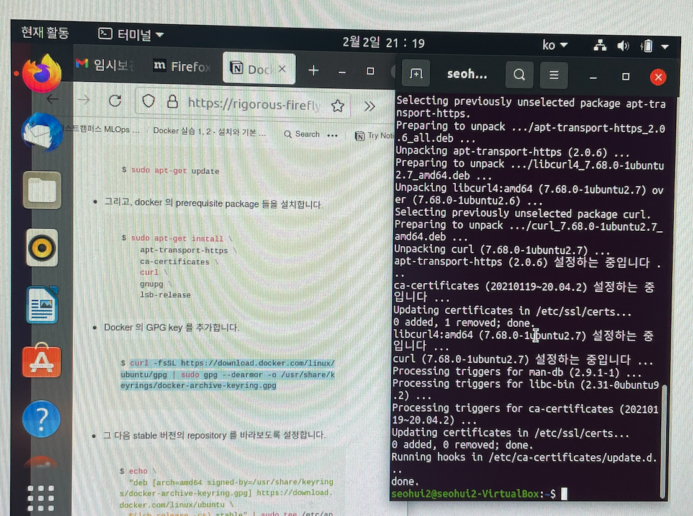Click the 캠퍼스 MLOps breadcrumb
Viewport: 693px width, 516px height.
102,129
